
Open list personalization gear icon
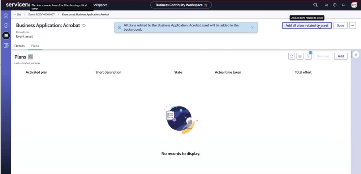(x=300, y=56)
